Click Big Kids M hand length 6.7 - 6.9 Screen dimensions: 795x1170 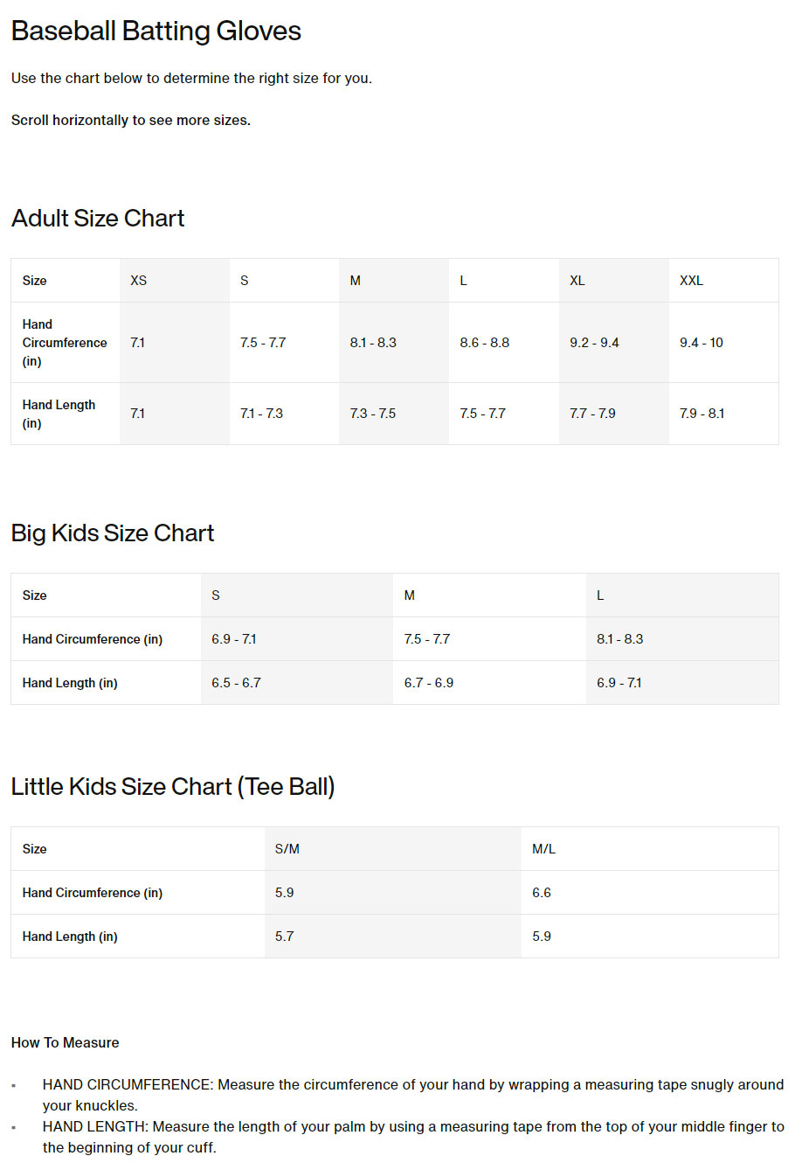tap(428, 683)
